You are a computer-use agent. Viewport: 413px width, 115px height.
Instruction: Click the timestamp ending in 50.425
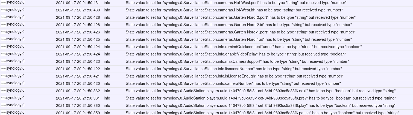pyautogui.click(x=78, y=39)
